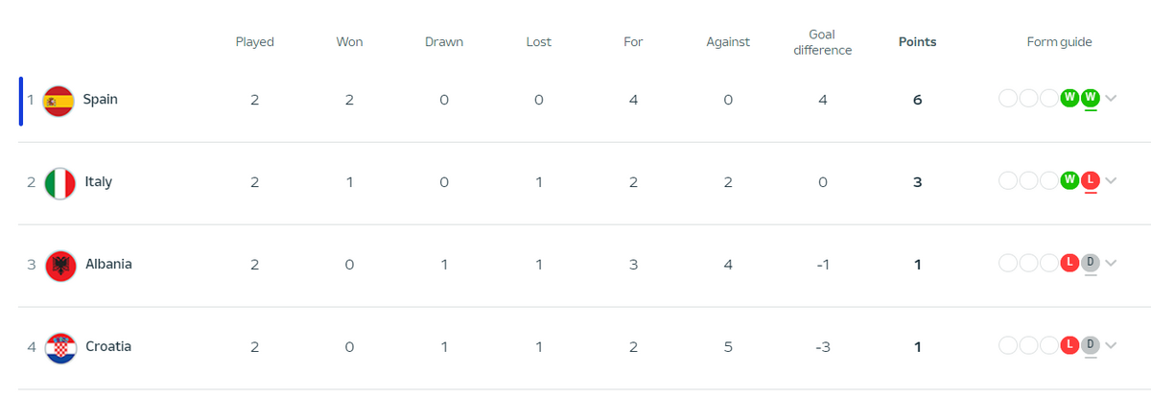Expand Albania's form guide chevron
The height and width of the screenshot is (398, 1151).
tap(1111, 264)
